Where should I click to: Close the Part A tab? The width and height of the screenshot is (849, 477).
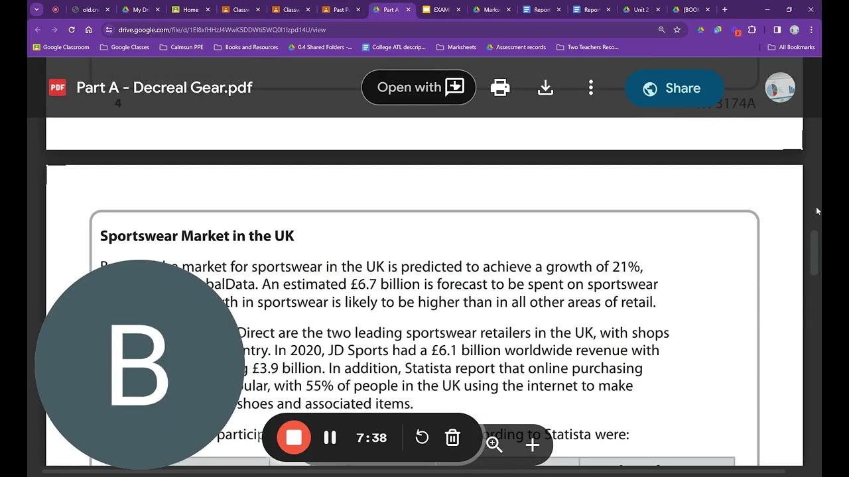click(408, 9)
